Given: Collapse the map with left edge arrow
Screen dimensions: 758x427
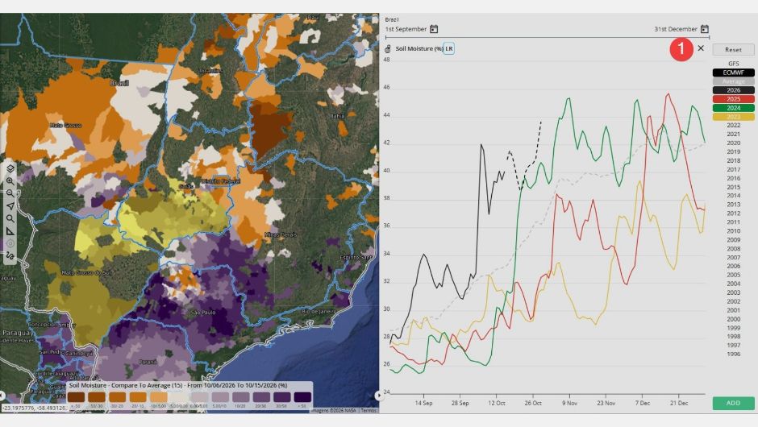Looking at the screenshot, I should point(2,396).
